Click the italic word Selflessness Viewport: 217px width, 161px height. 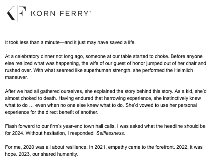(x=110, y=133)
